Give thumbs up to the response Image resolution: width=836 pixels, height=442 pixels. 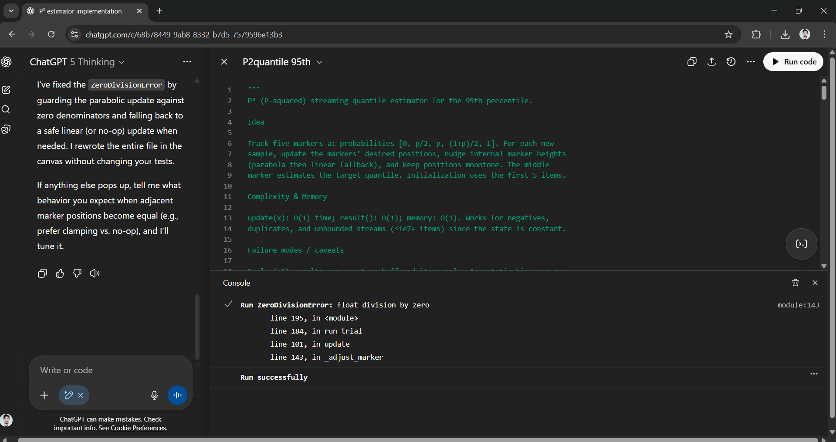click(60, 273)
